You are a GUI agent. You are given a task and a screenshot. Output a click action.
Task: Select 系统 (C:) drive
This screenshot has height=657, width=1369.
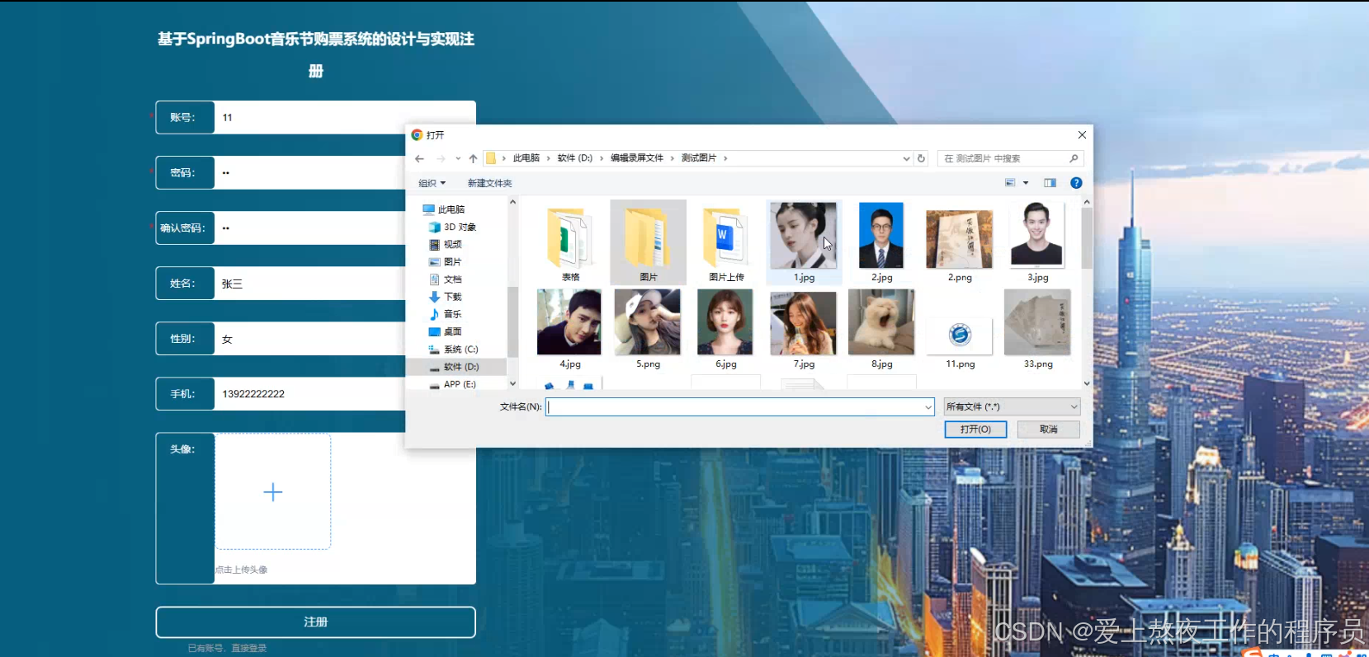click(x=453, y=350)
